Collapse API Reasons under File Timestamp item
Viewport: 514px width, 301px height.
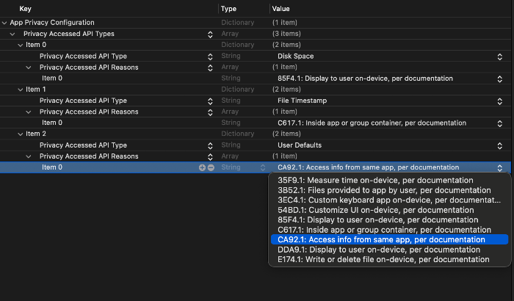coord(29,112)
